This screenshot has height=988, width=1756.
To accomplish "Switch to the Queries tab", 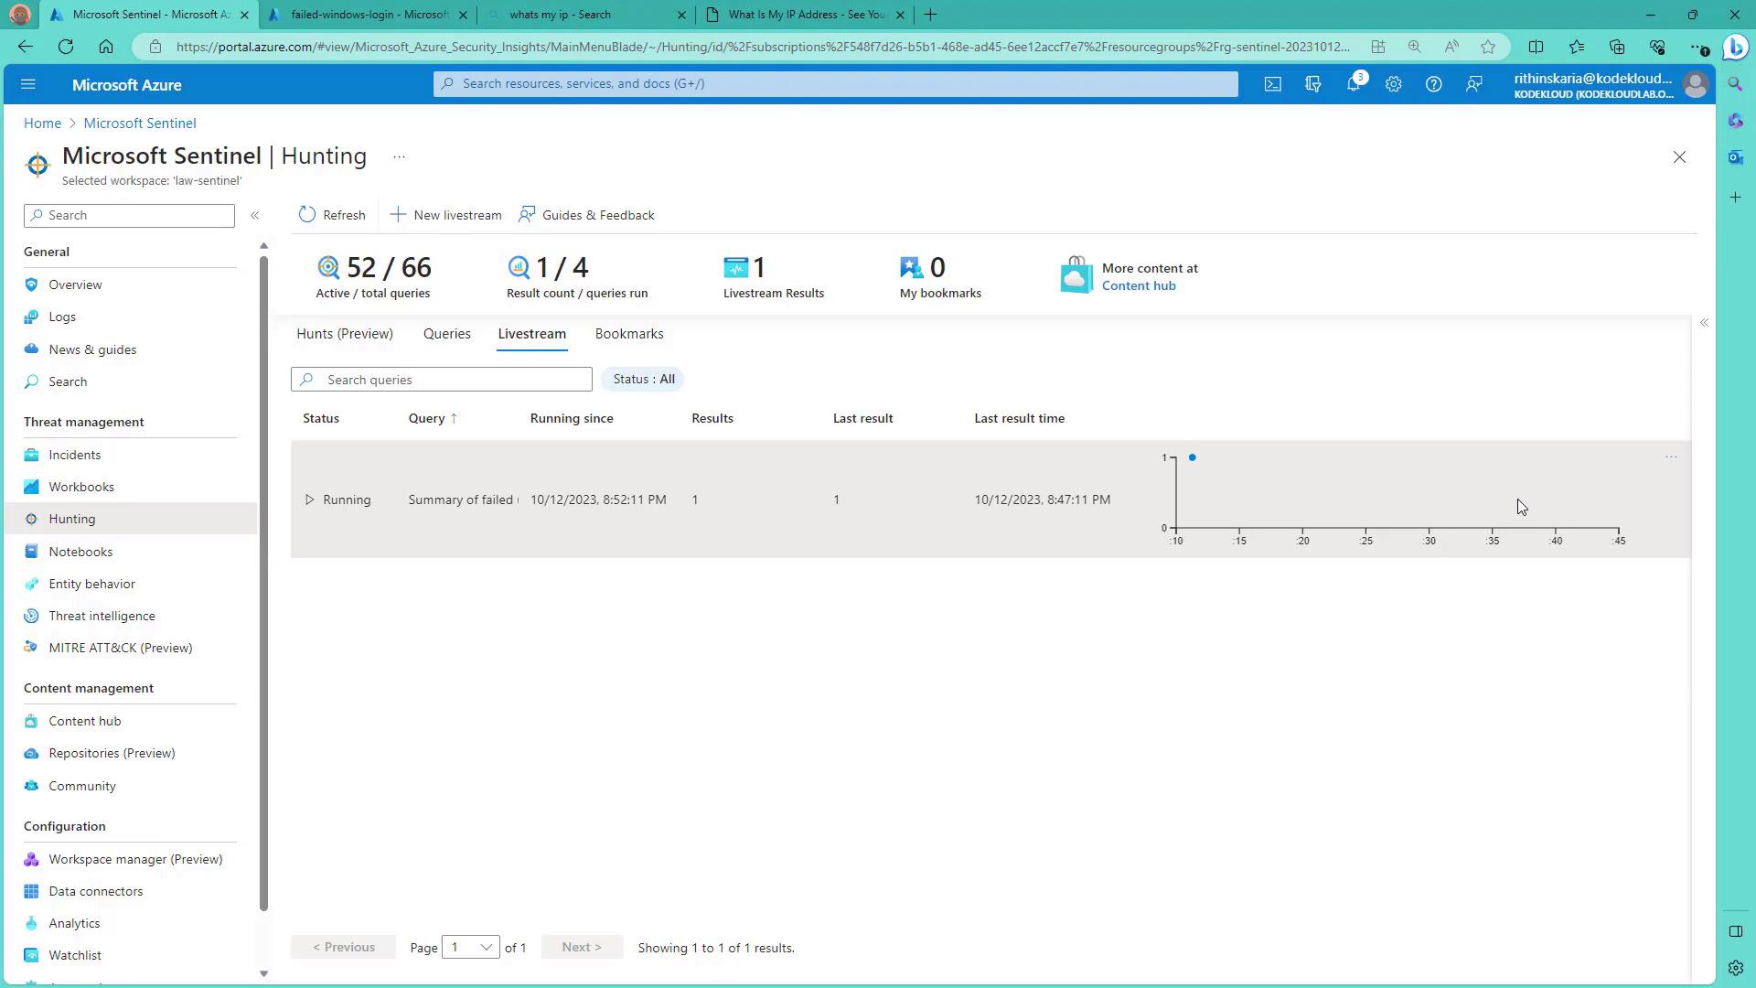I will tap(446, 334).
